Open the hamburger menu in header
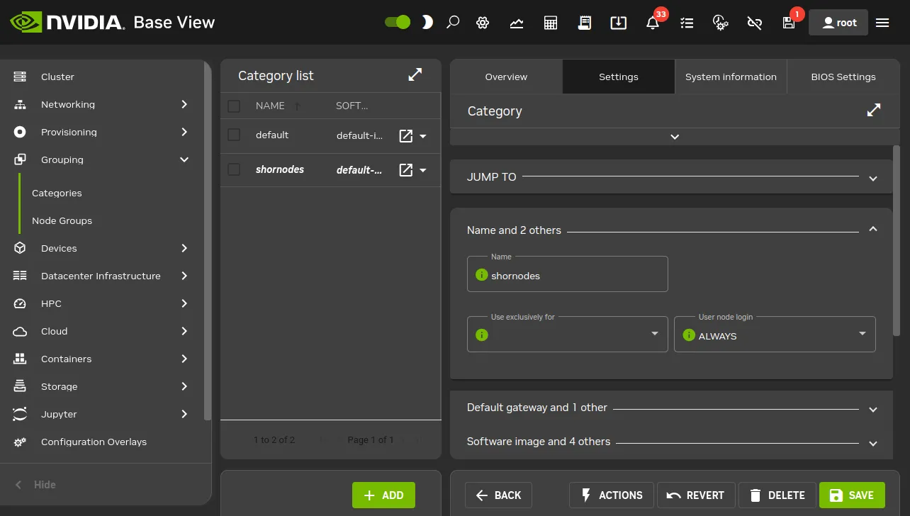Screen dimensions: 910x516 (x=882, y=23)
